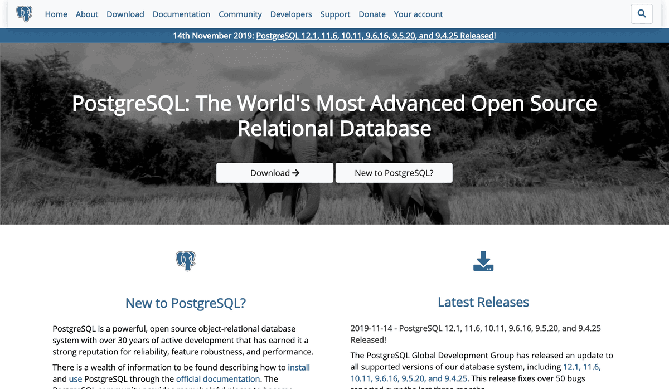
Task: Open Documentation in the navbar
Action: pos(181,14)
